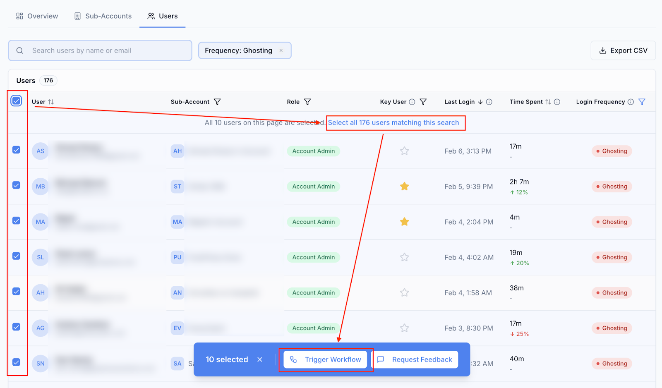Export users with Export CSV button

623,50
